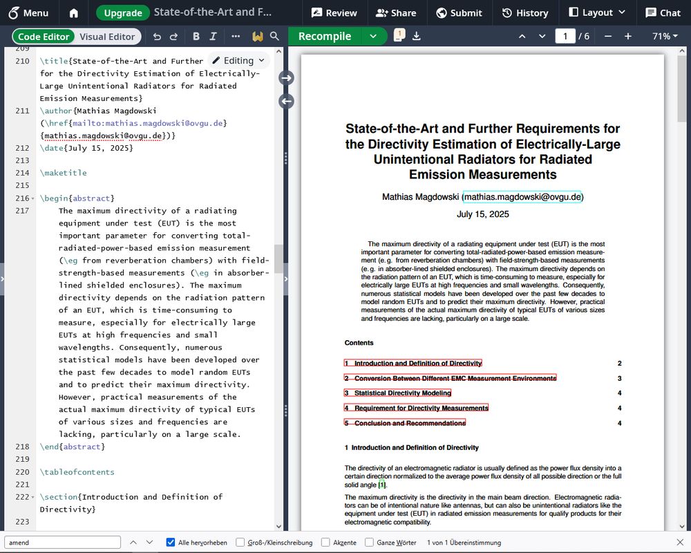Undo the last edit

pos(157,37)
